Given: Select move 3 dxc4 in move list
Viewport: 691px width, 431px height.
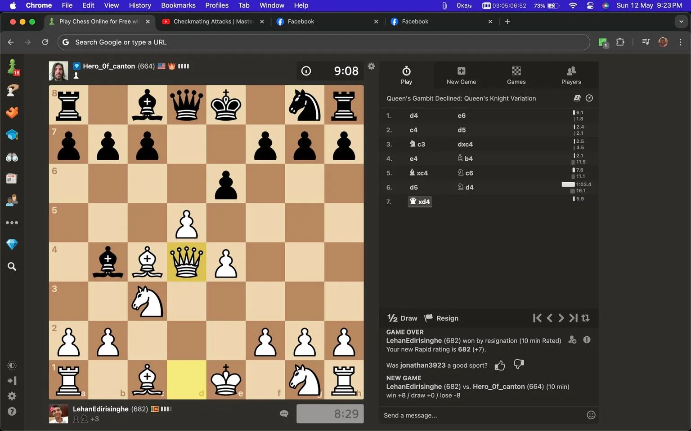Looking at the screenshot, I should 465,144.
